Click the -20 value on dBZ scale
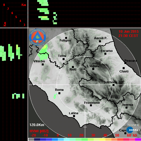141x141 pixels. pos(33,135)
